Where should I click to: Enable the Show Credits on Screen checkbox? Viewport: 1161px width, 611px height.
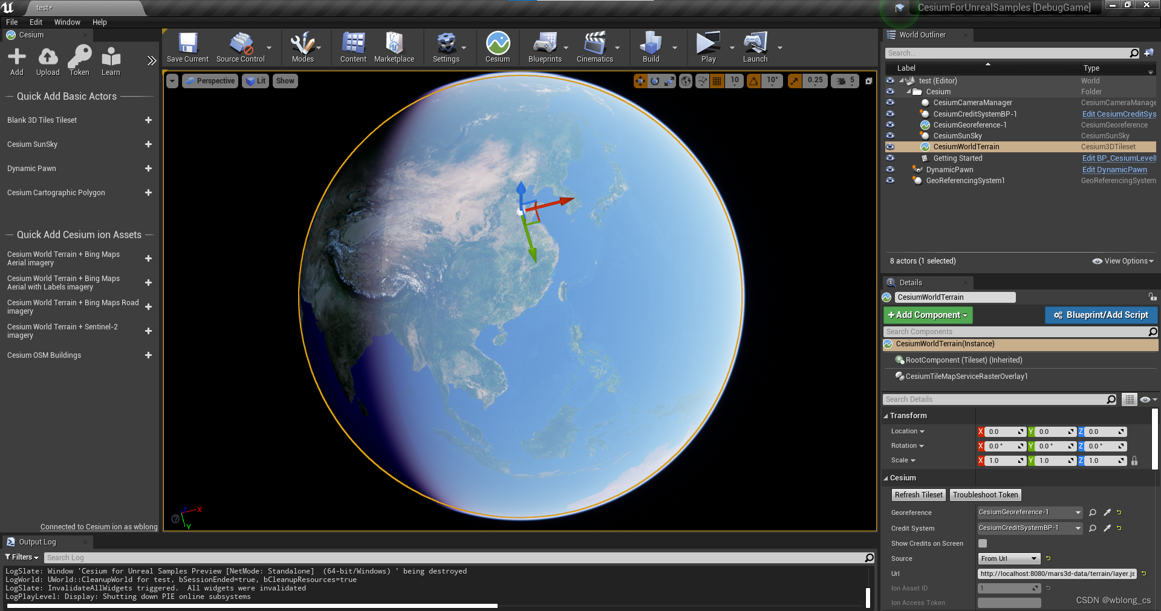point(981,543)
